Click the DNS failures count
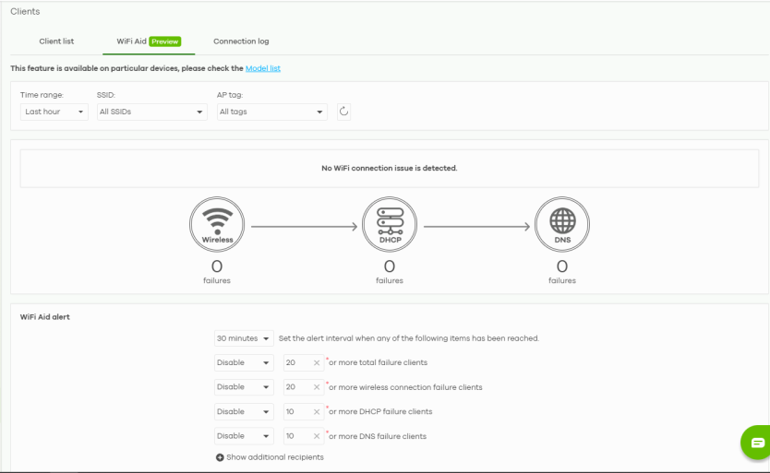The width and height of the screenshot is (770, 473). pyautogui.click(x=562, y=266)
